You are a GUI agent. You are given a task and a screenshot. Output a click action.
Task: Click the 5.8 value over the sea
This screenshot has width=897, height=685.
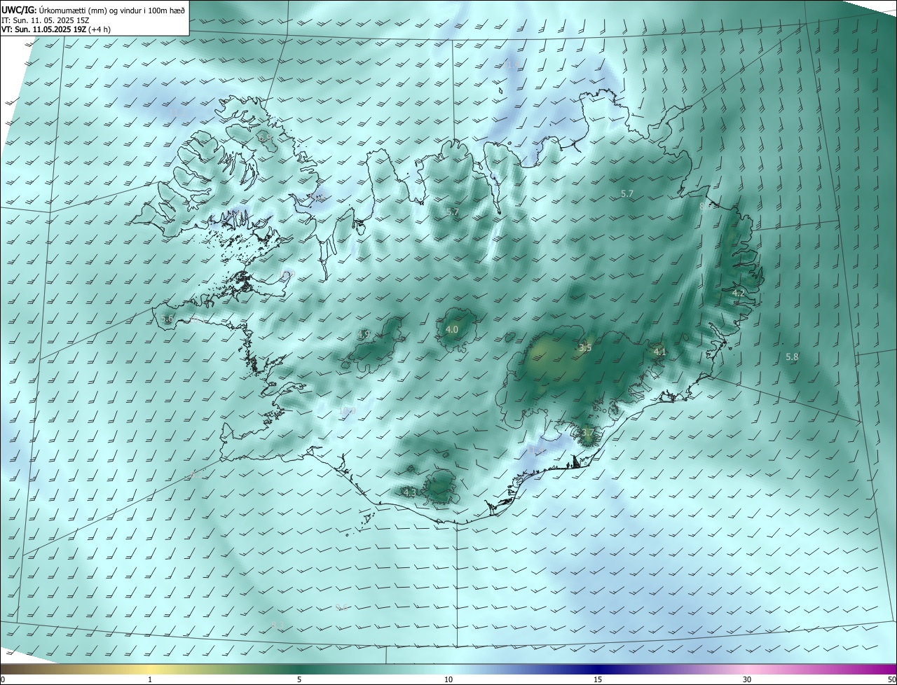click(x=792, y=357)
